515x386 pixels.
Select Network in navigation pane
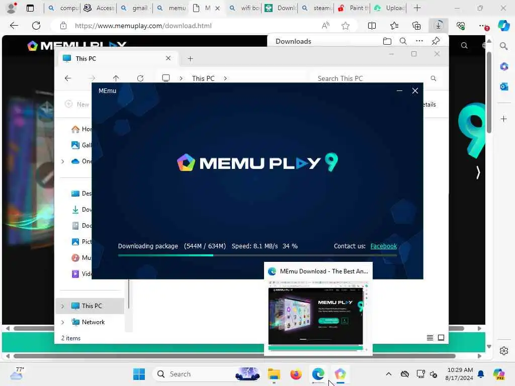[90, 322]
